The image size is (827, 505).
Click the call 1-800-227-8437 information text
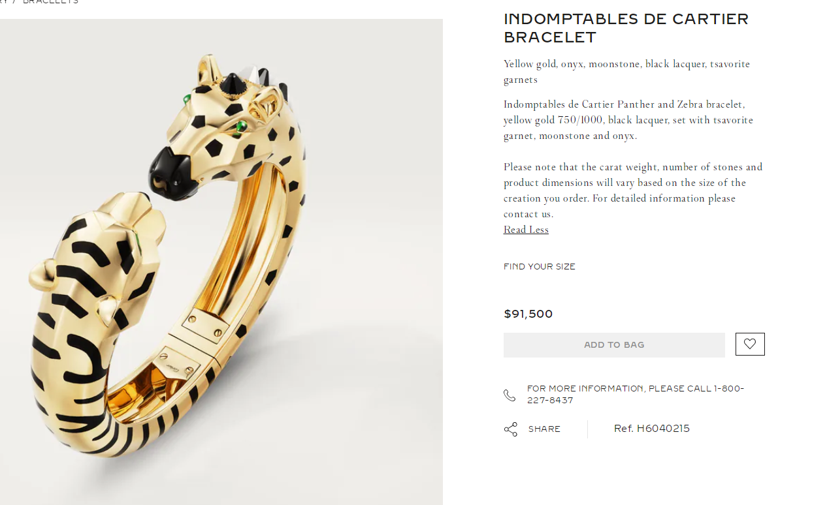(635, 394)
